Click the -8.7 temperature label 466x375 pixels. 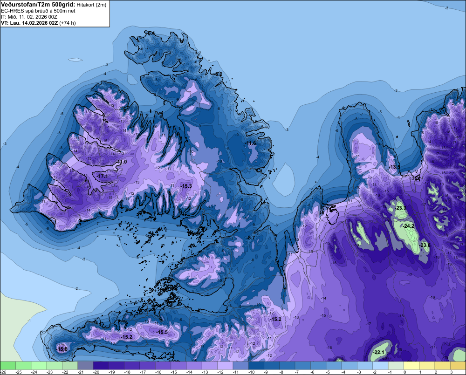251,238
